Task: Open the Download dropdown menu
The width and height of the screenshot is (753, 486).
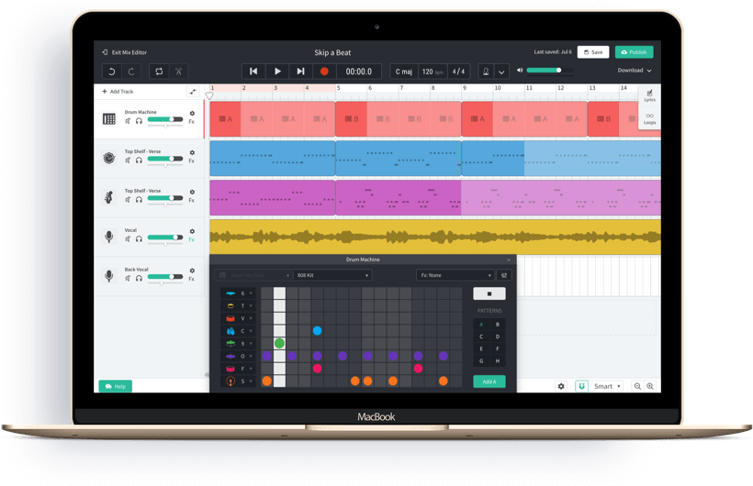Action: coord(635,71)
